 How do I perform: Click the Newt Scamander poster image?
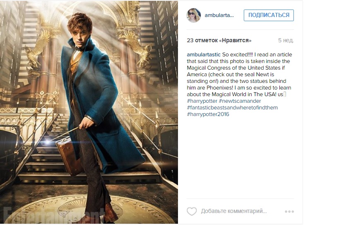(89, 112)
